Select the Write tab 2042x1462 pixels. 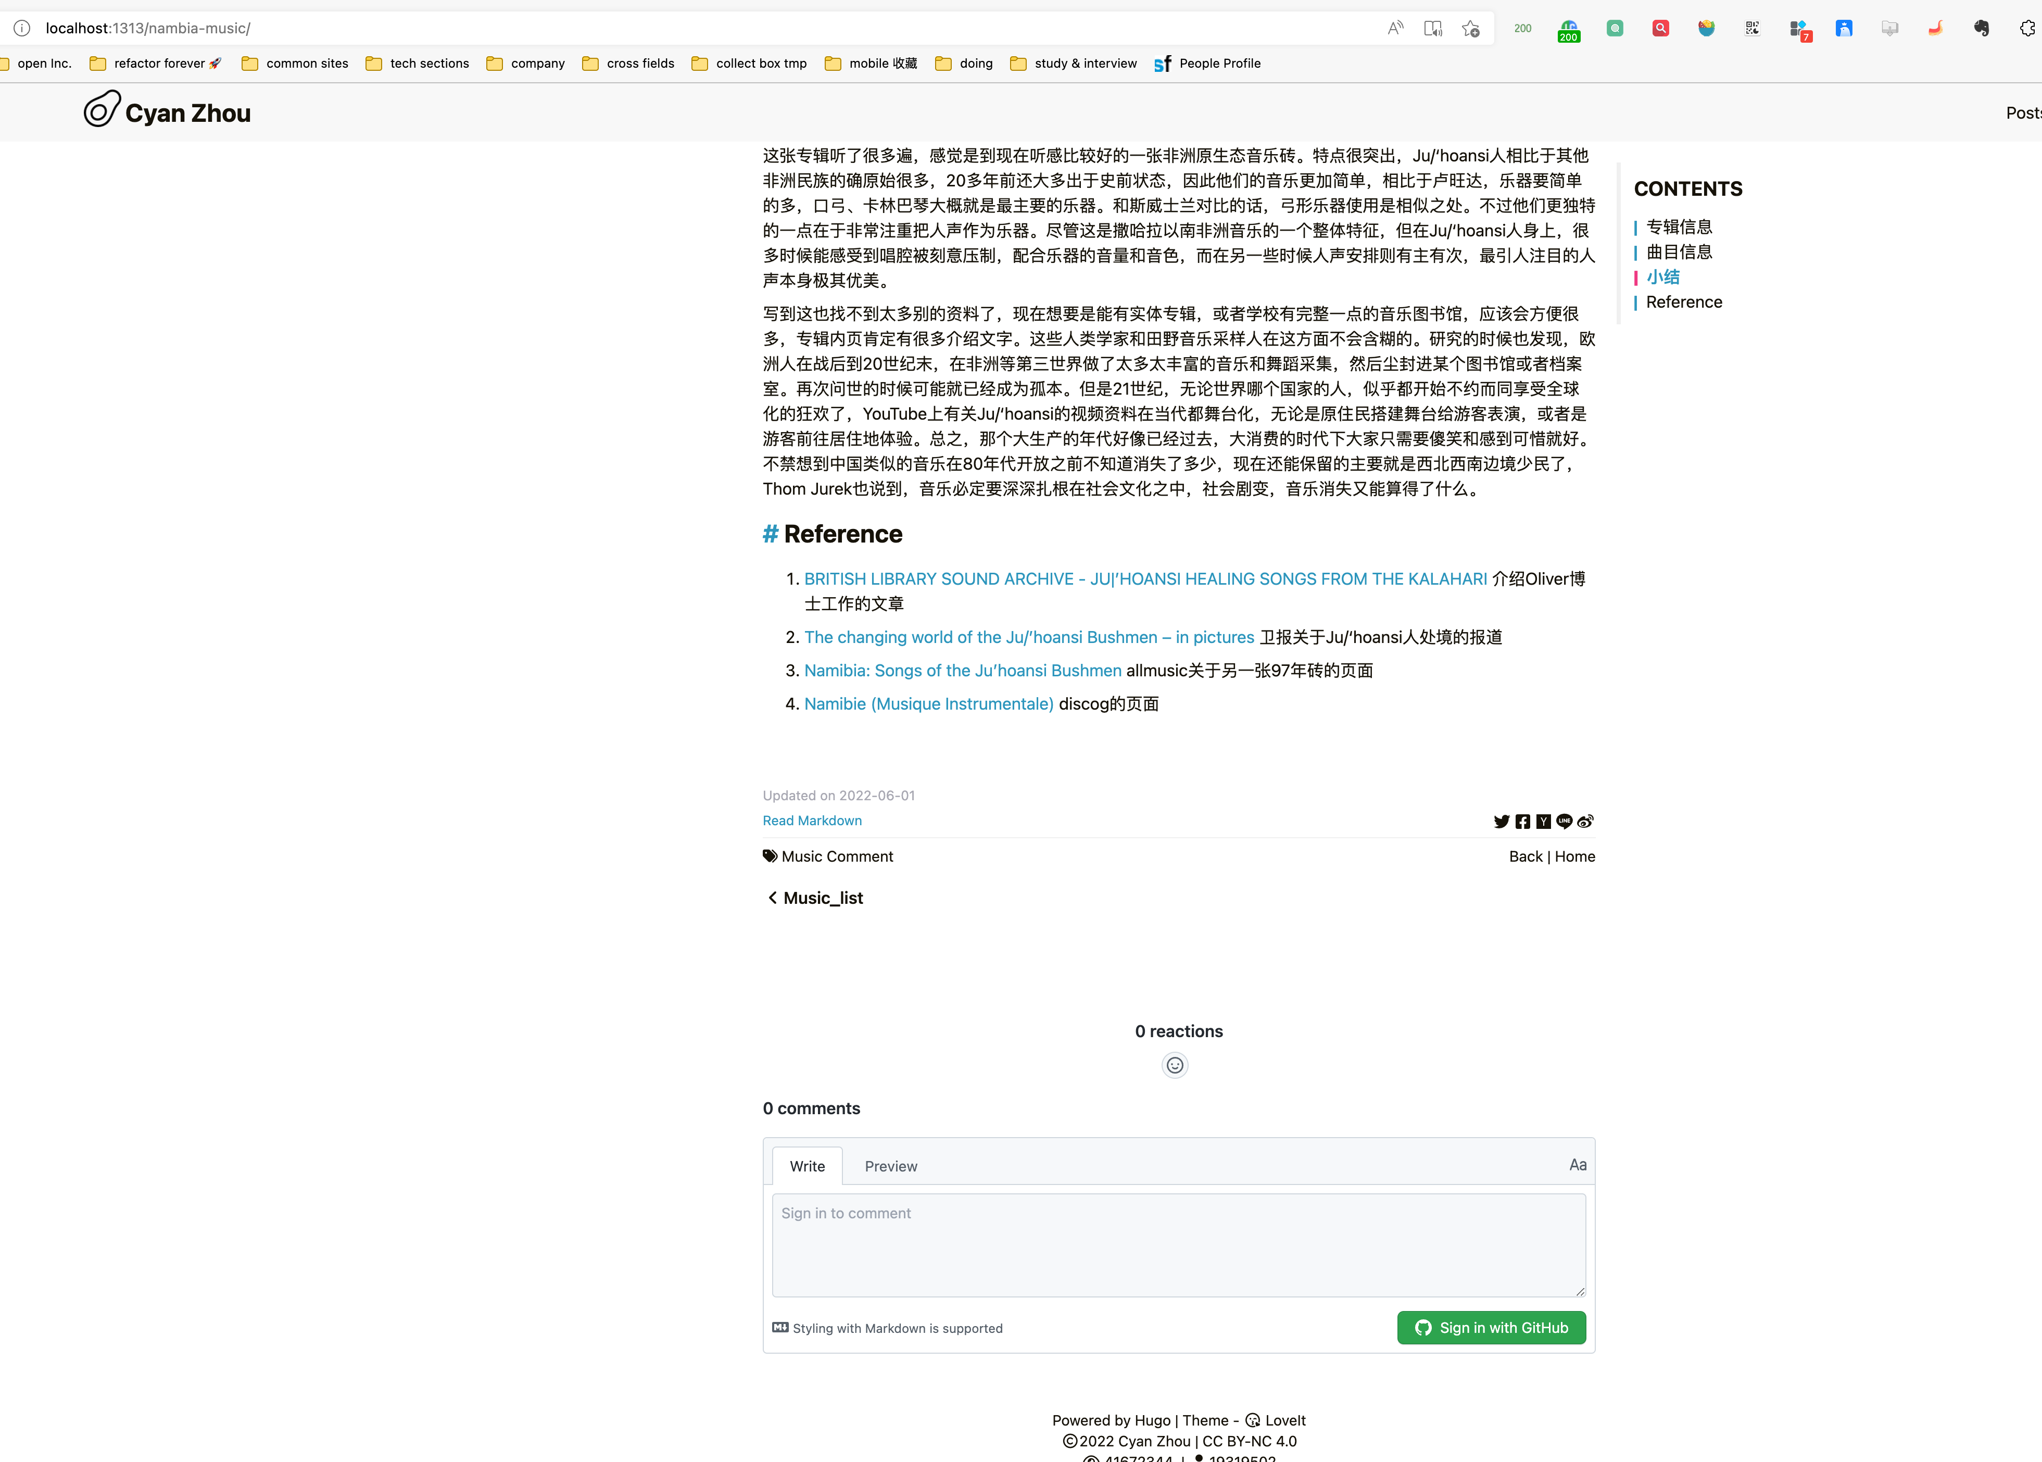pos(806,1166)
